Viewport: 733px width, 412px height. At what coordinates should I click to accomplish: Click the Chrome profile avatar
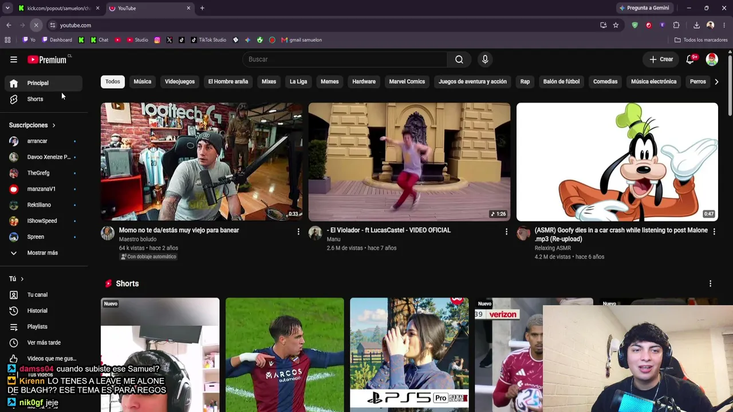coord(711,25)
